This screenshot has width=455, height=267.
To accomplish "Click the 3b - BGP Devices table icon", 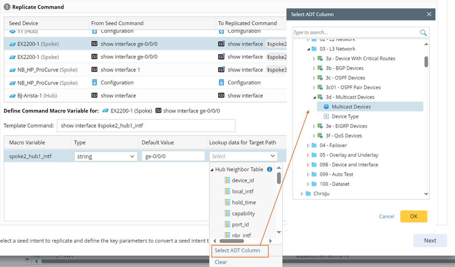I will (320, 68).
